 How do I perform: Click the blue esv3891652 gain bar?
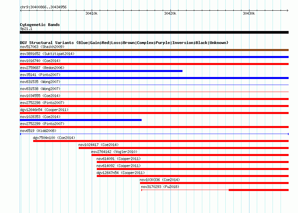154,57
